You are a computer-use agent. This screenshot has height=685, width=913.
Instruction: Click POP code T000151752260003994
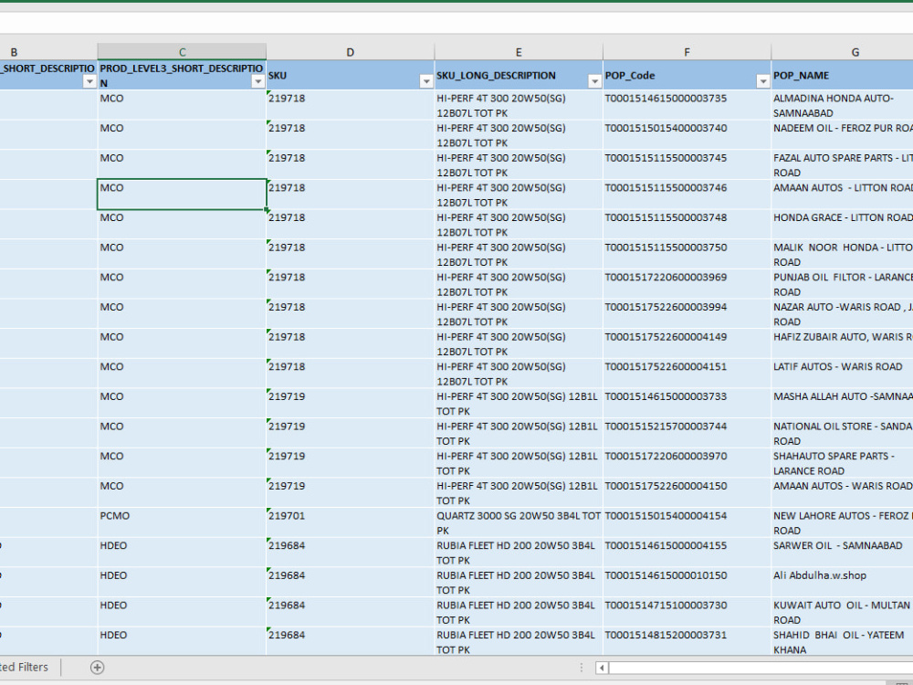pyautogui.click(x=687, y=313)
